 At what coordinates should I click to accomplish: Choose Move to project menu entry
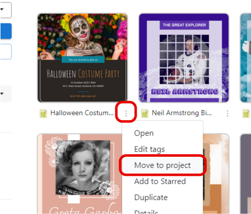click(x=162, y=165)
